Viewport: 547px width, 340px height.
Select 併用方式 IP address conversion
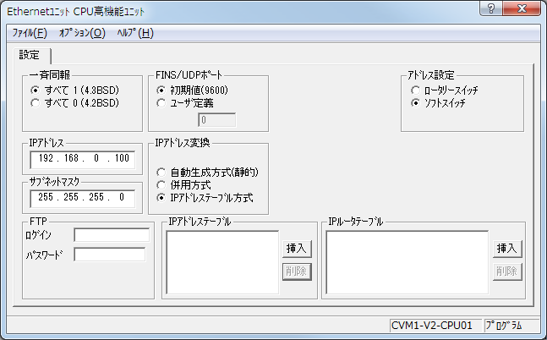pyautogui.click(x=162, y=184)
